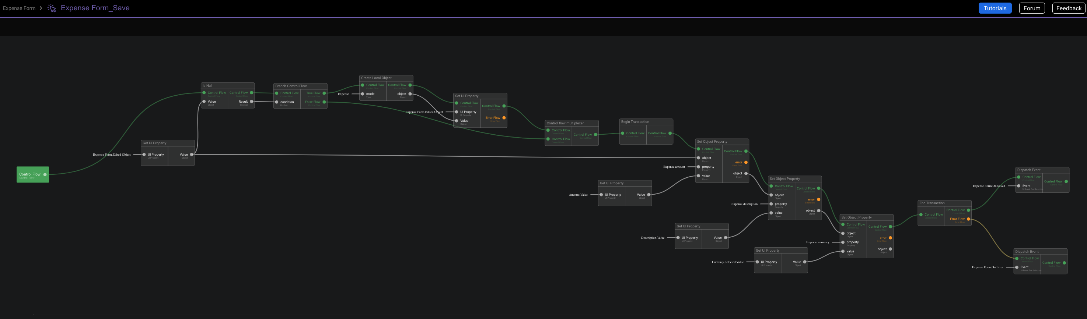Click the False Flow output port
The height and width of the screenshot is (319, 1087).
[324, 102]
